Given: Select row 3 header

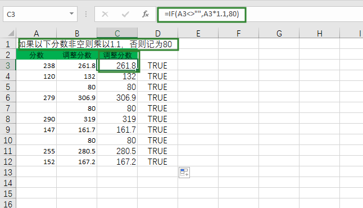Looking at the screenshot, I should pyautogui.click(x=8, y=65).
